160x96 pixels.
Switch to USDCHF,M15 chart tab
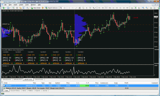click(x=39, y=79)
